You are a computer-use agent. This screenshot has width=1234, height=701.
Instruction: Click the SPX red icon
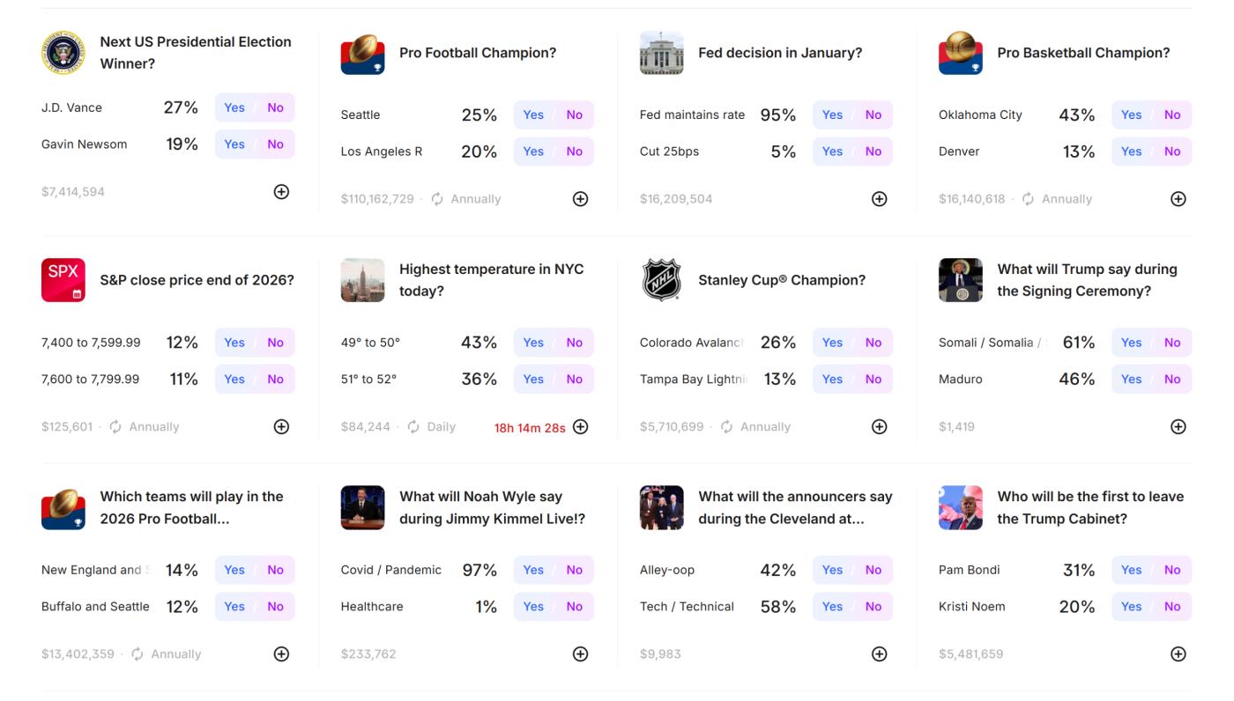63,280
